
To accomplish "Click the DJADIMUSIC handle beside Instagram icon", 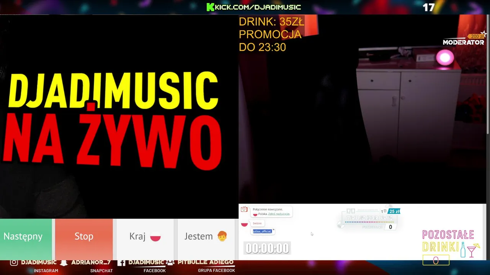I will click(x=39, y=262).
